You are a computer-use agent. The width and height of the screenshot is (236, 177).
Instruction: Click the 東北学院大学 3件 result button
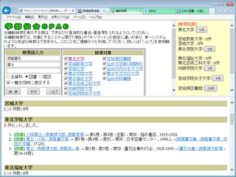point(210,49)
